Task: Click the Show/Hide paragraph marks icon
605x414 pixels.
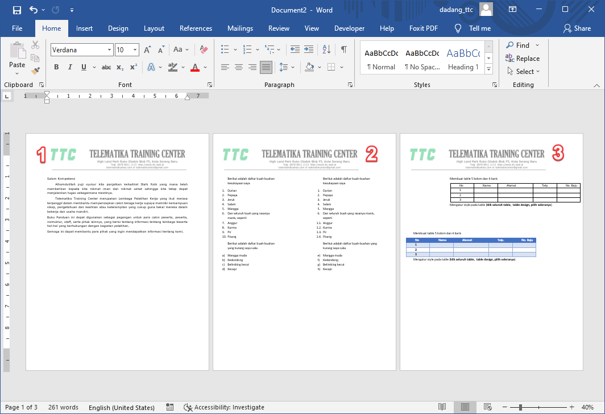Action: (x=343, y=49)
